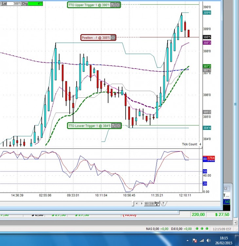The width and height of the screenshot is (239, 246).
Task: Open the Action Center flag icon
Action: [195, 240]
